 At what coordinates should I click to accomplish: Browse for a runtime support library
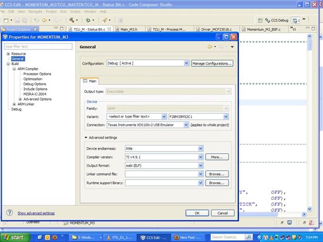coord(217,183)
